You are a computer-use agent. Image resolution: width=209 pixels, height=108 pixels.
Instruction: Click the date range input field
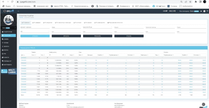coord(35,27)
